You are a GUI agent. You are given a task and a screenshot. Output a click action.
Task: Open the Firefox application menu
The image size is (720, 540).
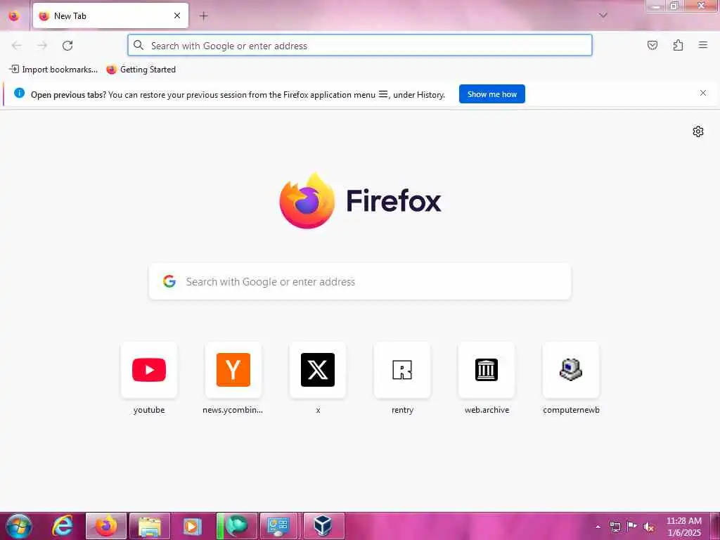click(x=702, y=45)
